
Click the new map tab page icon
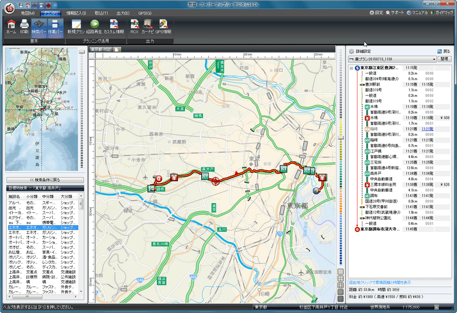[x=117, y=49]
